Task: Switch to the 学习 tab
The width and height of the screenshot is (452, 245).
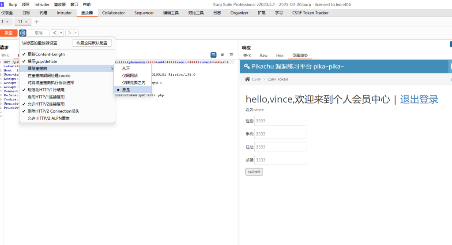Action: pyautogui.click(x=279, y=13)
